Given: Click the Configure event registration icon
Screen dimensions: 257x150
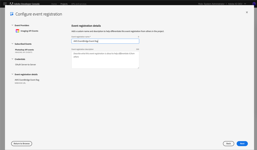Looking at the screenshot, I should point(12,14).
